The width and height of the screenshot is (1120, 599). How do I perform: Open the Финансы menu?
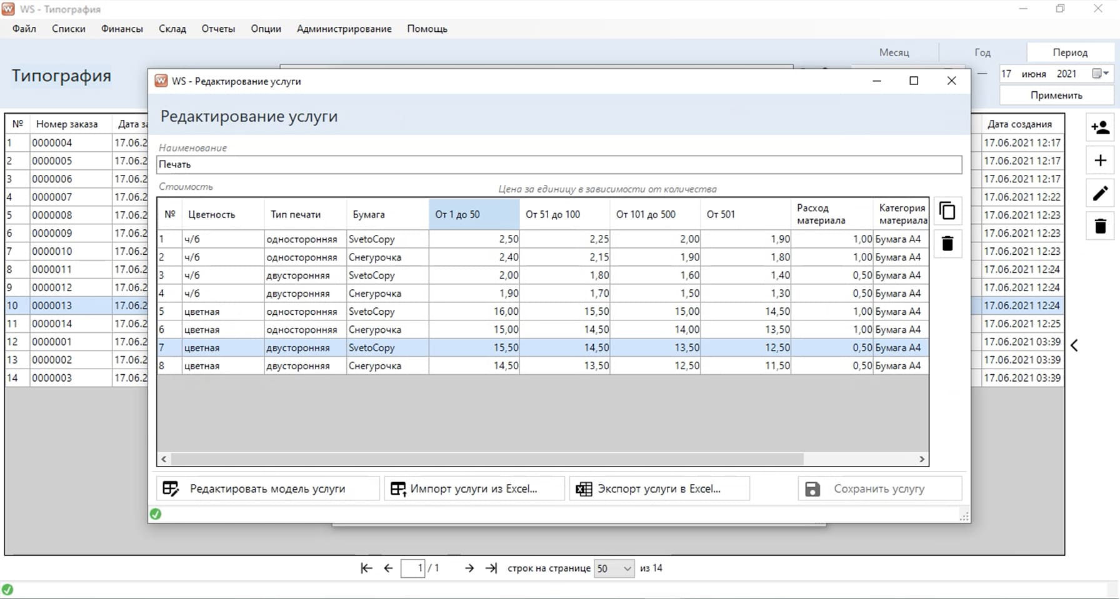coord(122,29)
